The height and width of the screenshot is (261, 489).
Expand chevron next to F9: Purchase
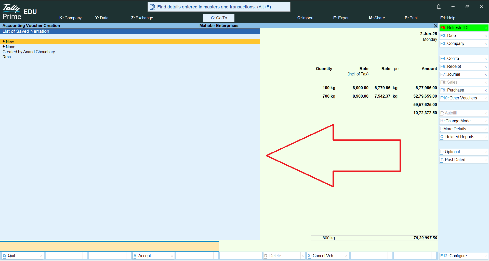click(x=486, y=90)
